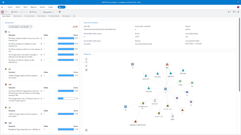Screen dimensions: 241x135
Task: Open the Disposition dropdown
Action: 48,12
